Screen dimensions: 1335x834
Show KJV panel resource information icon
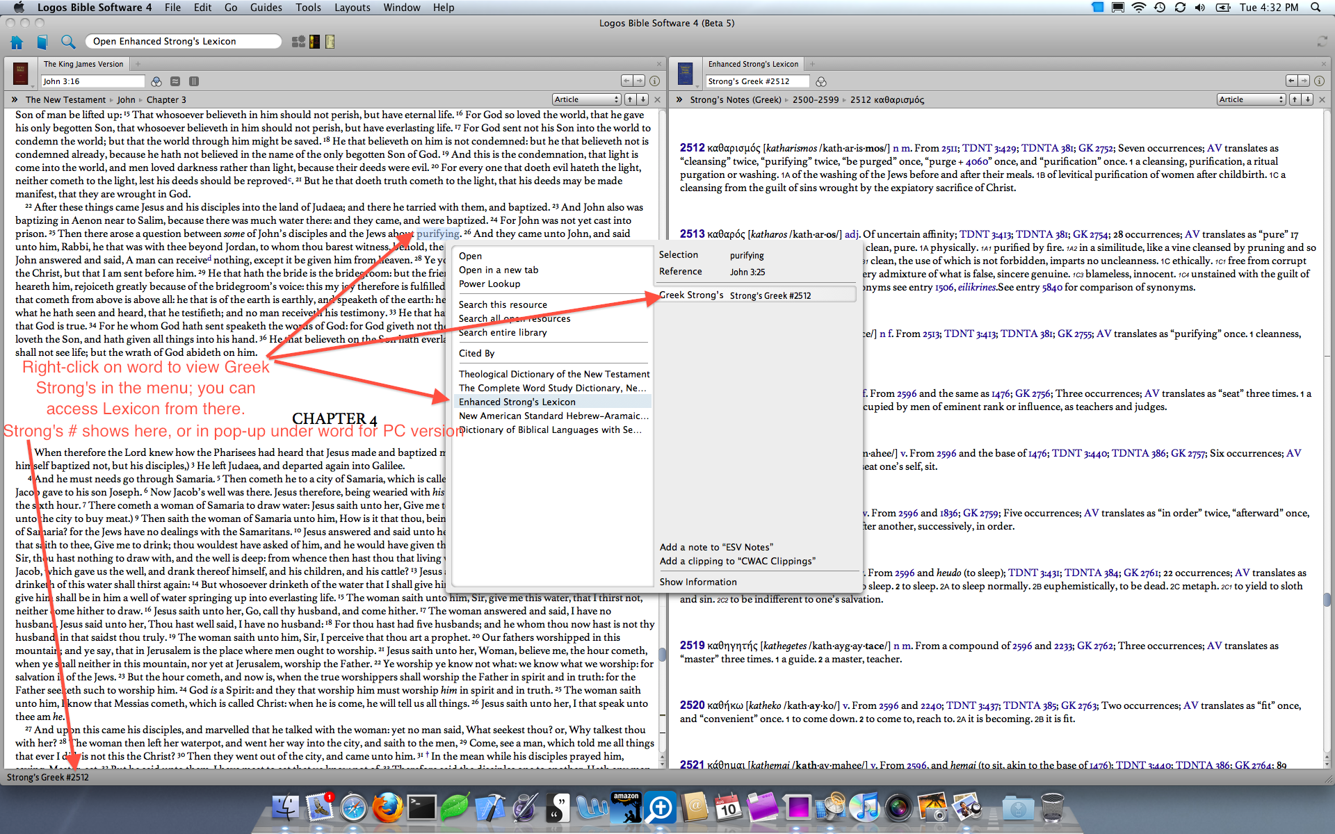point(654,81)
